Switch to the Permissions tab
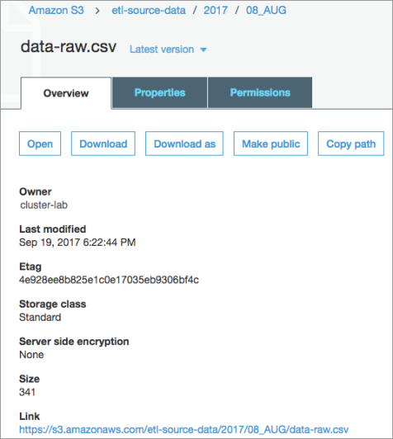The height and width of the screenshot is (439, 393). tap(260, 92)
